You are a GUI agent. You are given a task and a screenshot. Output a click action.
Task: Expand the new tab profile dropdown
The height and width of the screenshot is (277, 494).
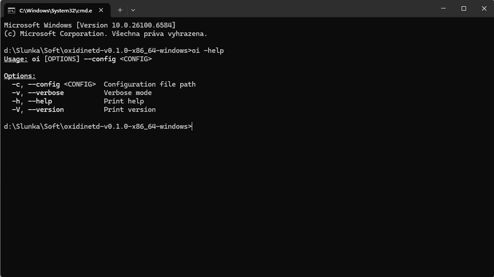133,10
